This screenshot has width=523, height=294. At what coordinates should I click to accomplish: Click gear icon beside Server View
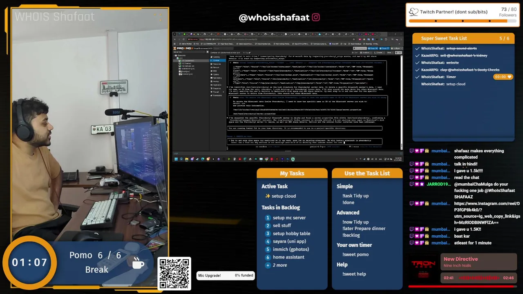(x=208, y=52)
